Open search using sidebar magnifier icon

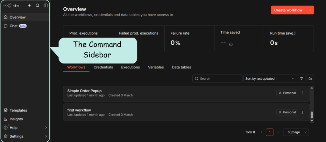pyautogui.click(x=38, y=5)
